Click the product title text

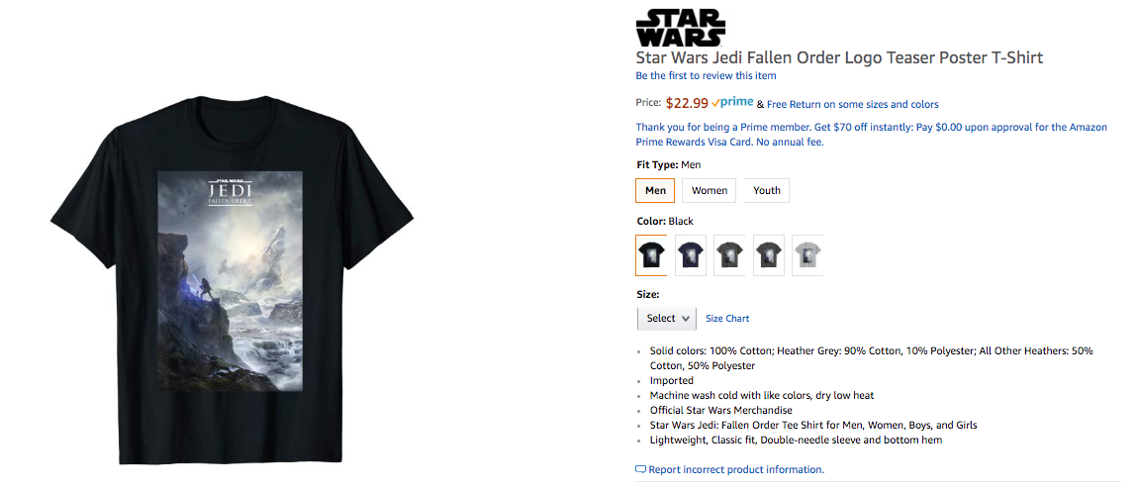point(839,57)
